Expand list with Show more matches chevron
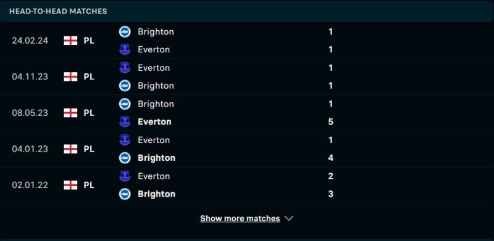Screen dimensions: 494x241 (289, 218)
